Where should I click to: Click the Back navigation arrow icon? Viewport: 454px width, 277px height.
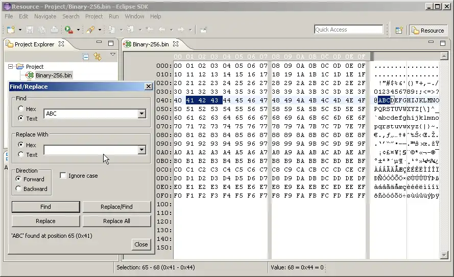(x=162, y=30)
